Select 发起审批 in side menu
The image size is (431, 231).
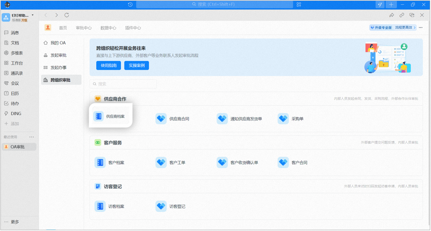(x=61, y=55)
